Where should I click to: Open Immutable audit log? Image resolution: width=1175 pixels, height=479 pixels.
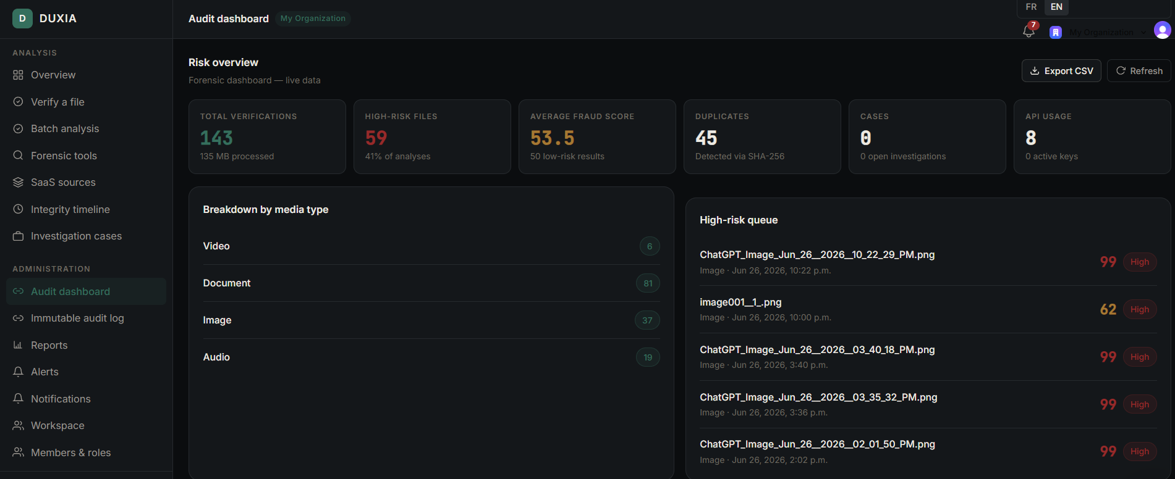click(86, 318)
